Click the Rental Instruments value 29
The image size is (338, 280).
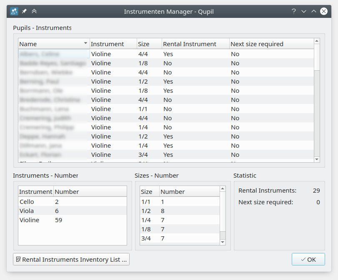point(316,191)
